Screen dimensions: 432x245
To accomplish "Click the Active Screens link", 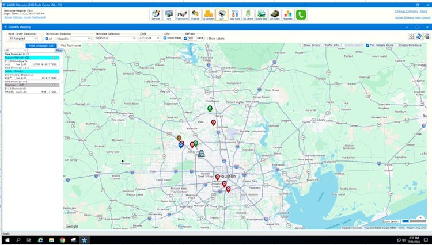I will tap(404, 18).
